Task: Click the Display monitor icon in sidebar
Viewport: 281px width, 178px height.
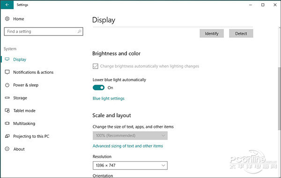Action: (7, 59)
